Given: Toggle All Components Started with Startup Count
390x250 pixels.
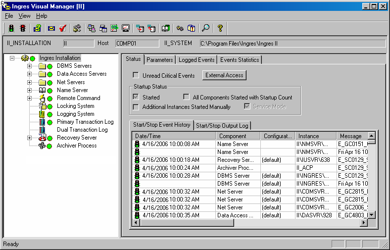Looking at the screenshot, I should [187, 98].
